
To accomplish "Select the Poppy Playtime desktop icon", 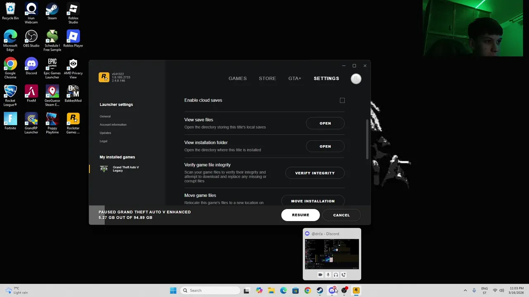I will pos(52,124).
